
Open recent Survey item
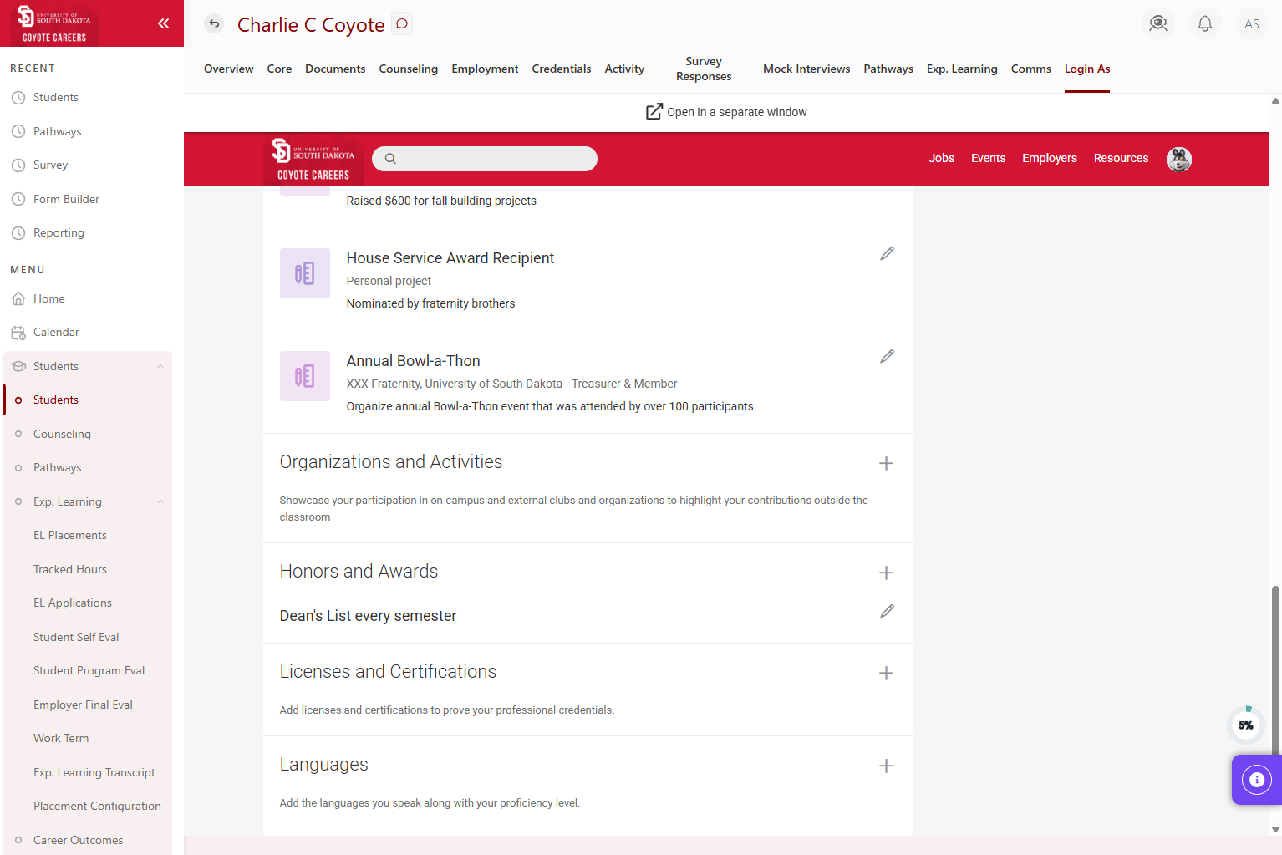[50, 165]
